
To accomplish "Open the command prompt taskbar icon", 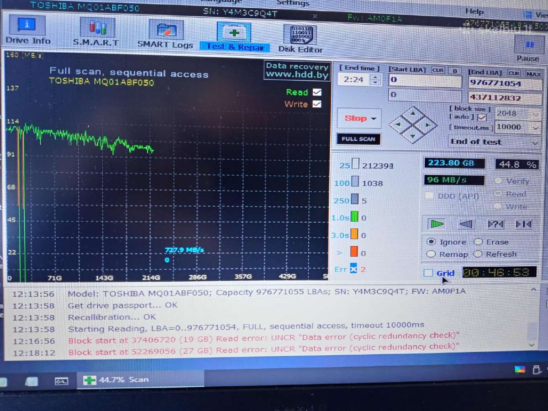I will (x=61, y=381).
